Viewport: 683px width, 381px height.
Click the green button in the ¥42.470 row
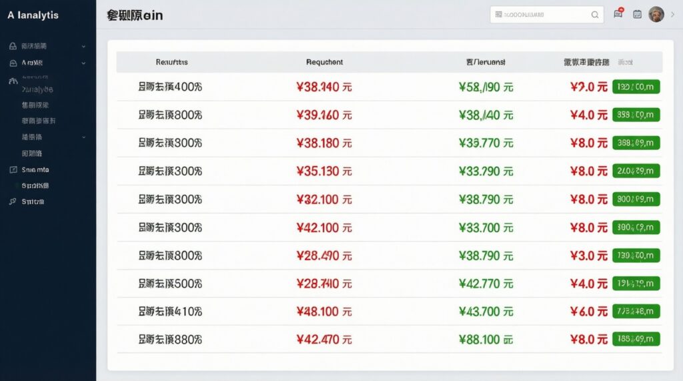(x=636, y=339)
